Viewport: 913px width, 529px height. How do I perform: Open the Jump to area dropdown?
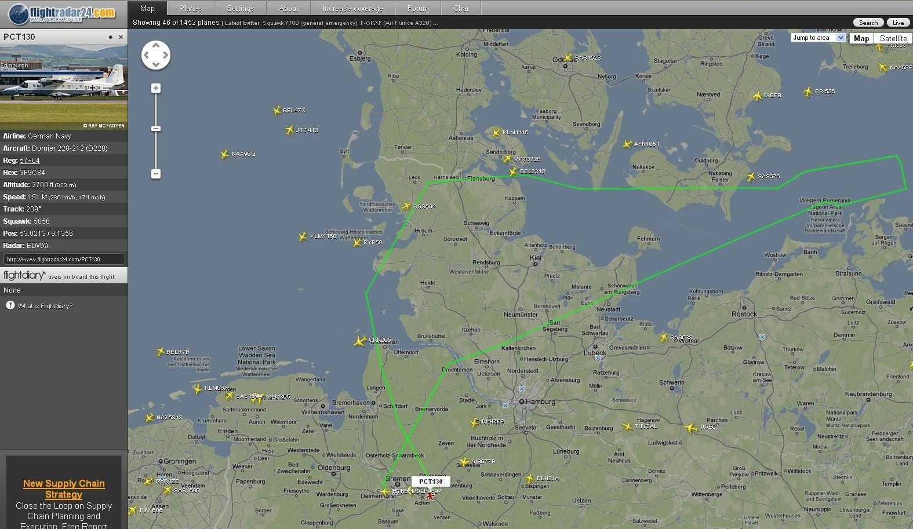[819, 38]
